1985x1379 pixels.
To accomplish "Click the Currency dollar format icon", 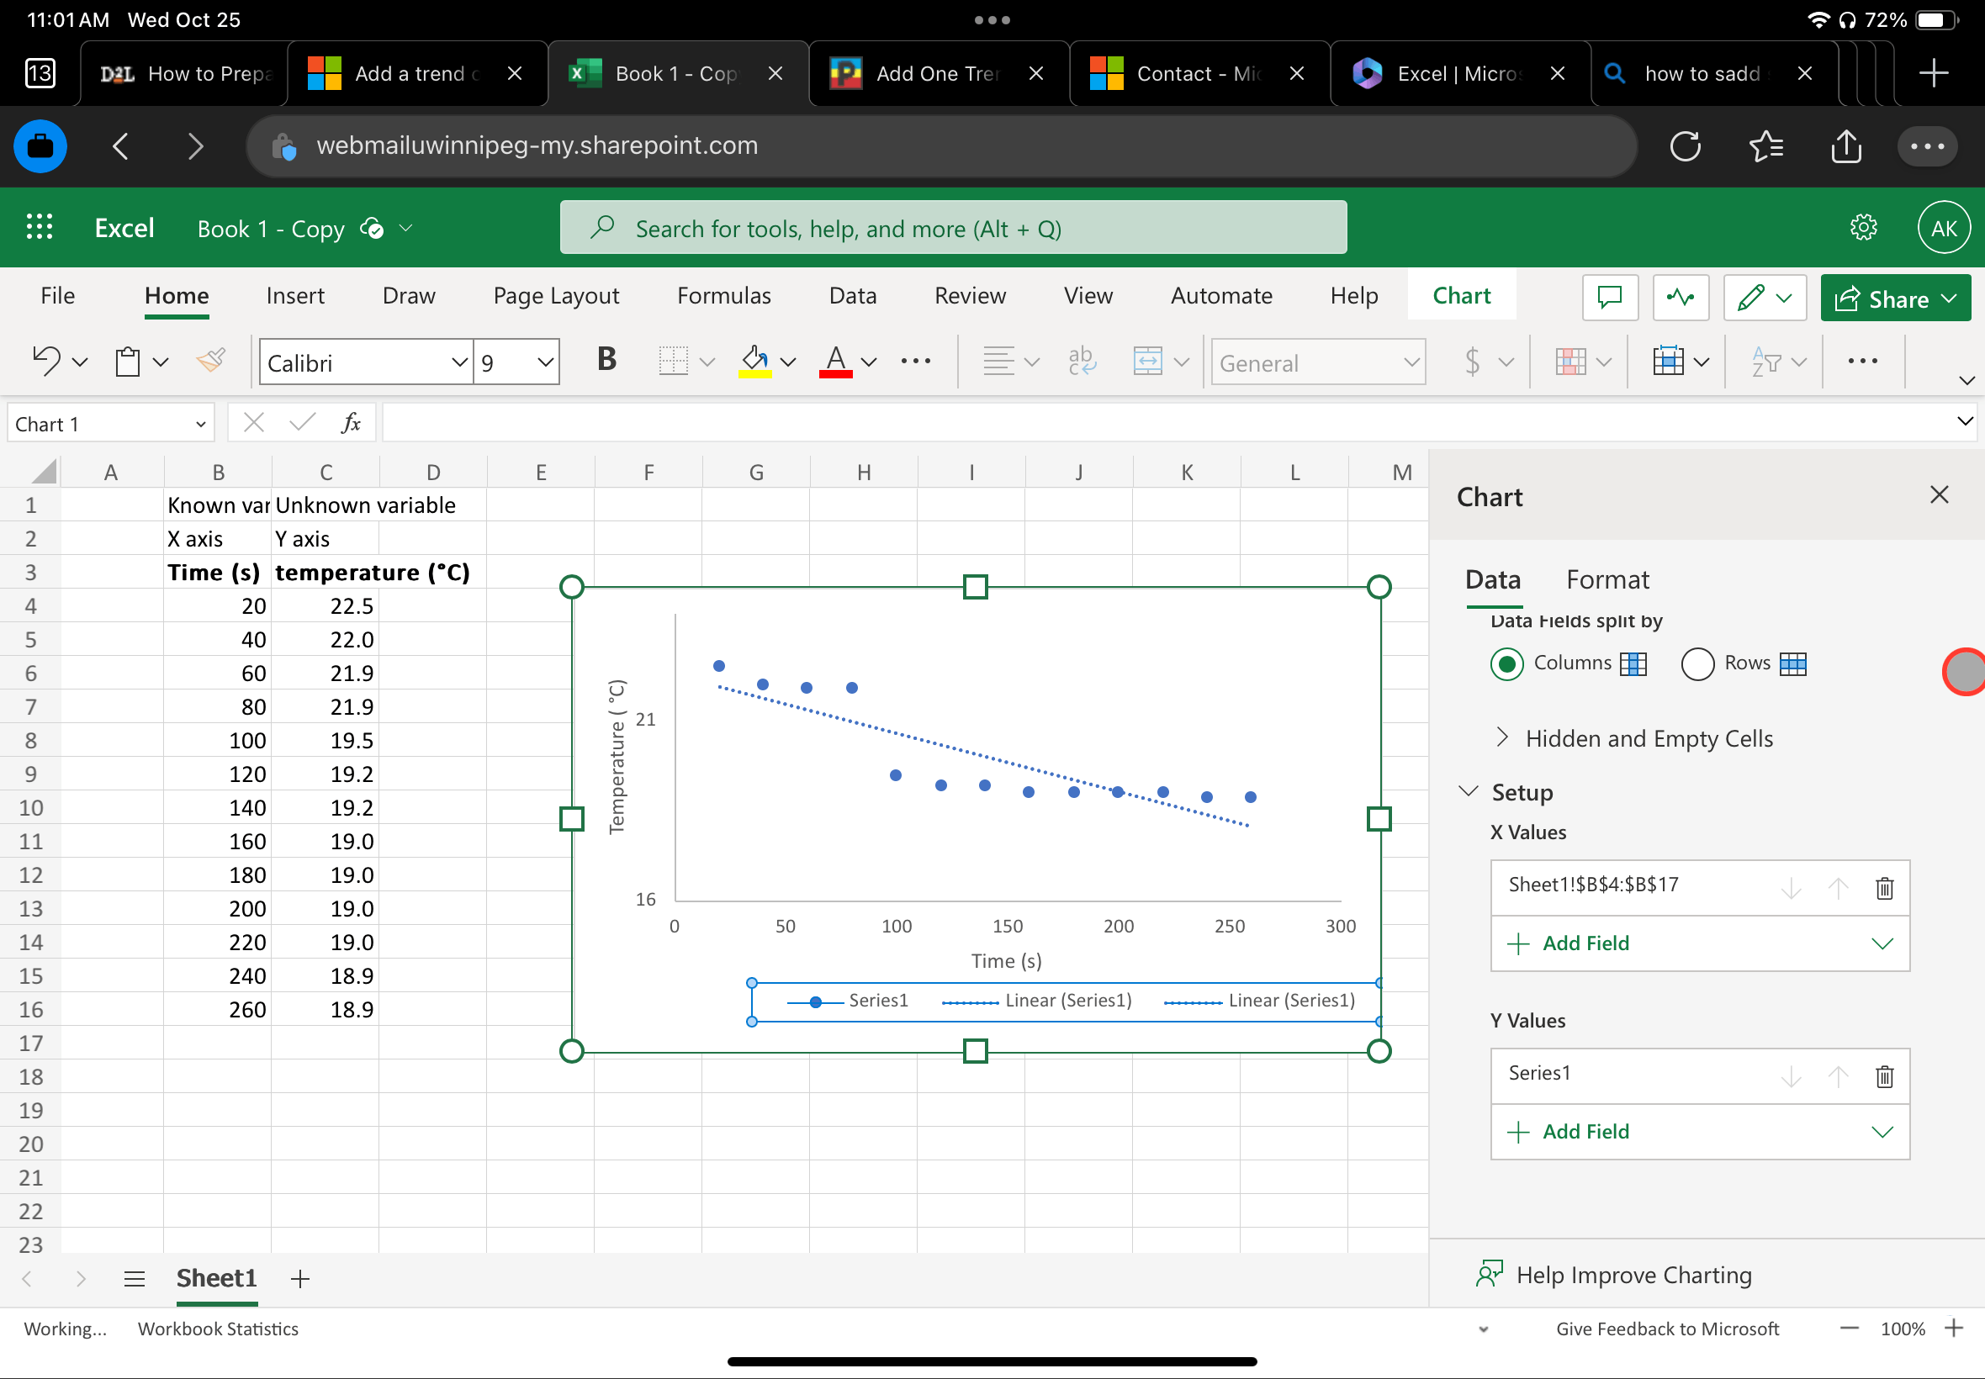I will (x=1473, y=362).
